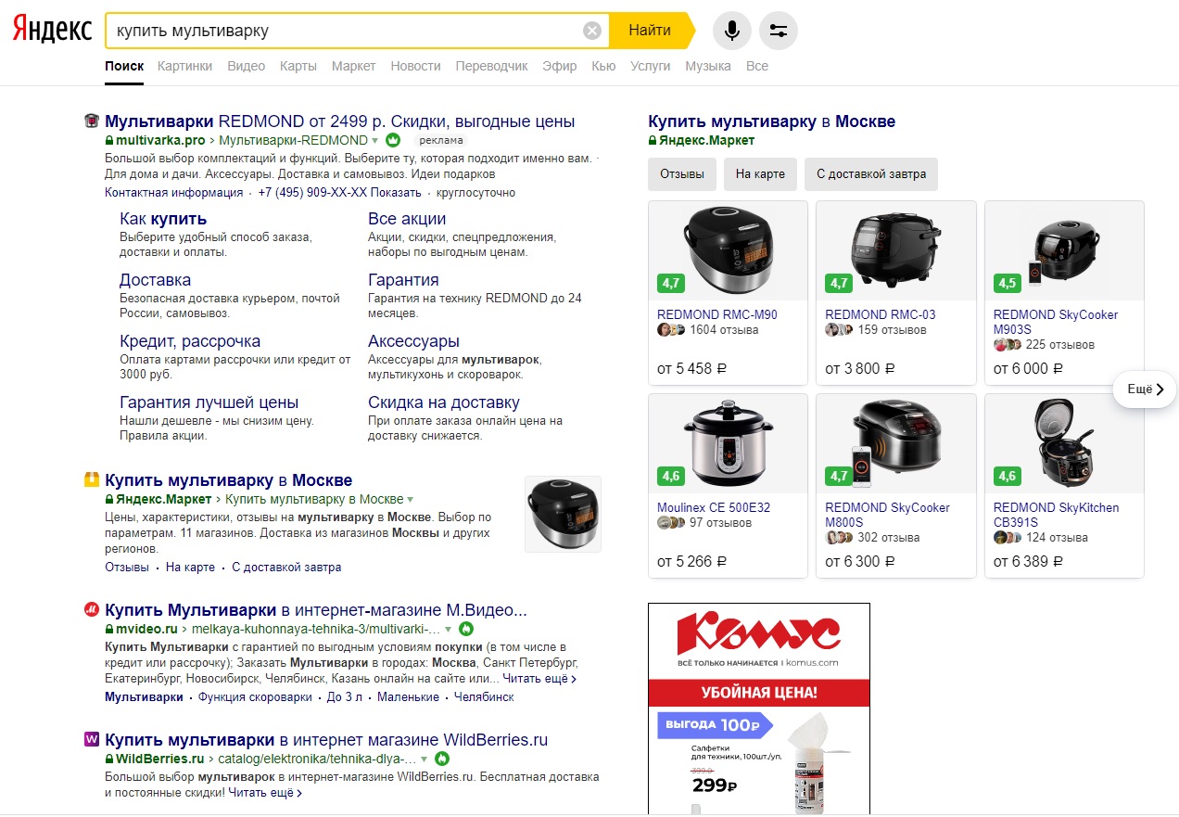This screenshot has width=1179, height=817.
Task: Click the С доставкой завтра filter button
Action: [x=871, y=174]
